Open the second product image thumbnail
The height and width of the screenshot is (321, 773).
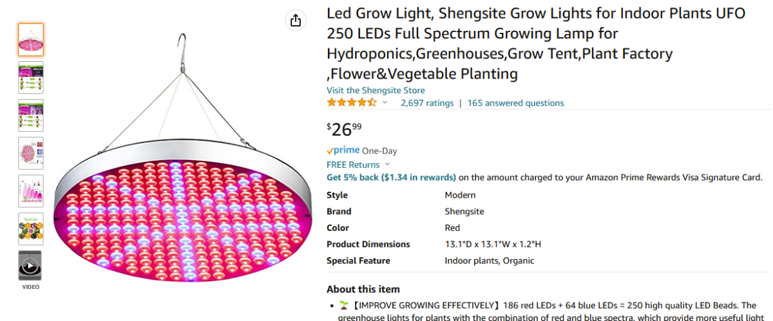(30, 77)
